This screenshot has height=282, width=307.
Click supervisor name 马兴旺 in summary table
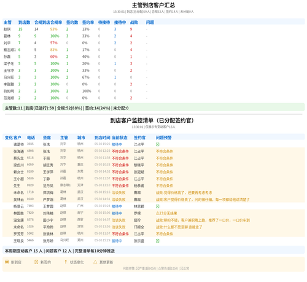(x=9, y=77)
